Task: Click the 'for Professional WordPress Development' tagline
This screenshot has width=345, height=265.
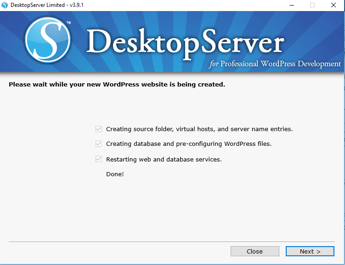Action: tap(275, 64)
